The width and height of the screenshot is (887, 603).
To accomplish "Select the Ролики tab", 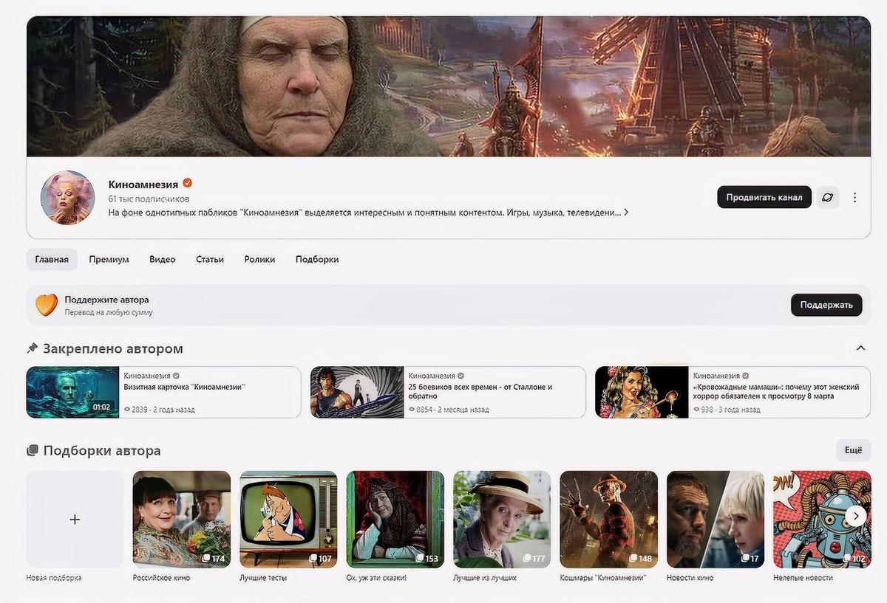I will [x=259, y=259].
